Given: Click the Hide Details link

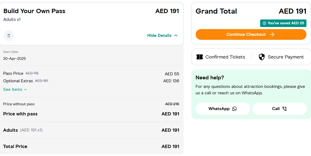Looking at the screenshot, I should pos(159,36).
